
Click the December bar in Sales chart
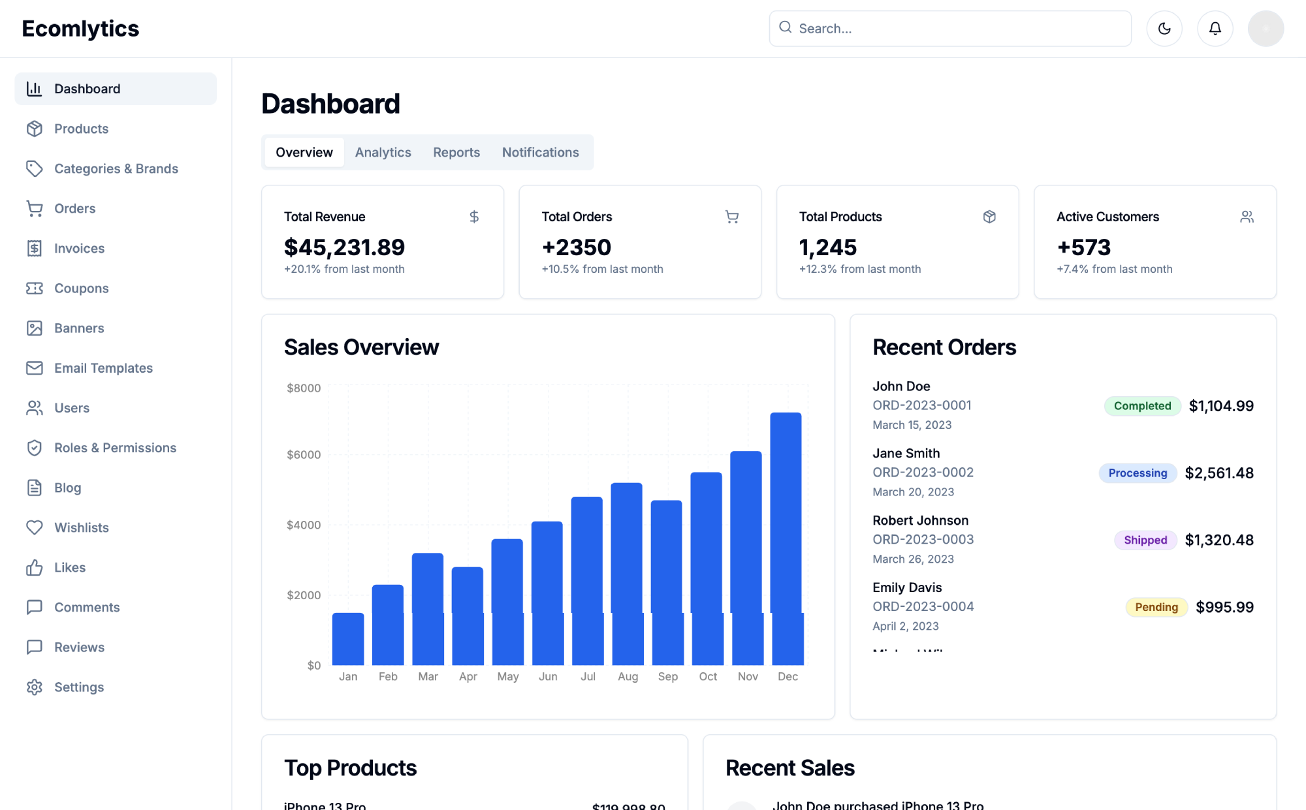pos(786,538)
